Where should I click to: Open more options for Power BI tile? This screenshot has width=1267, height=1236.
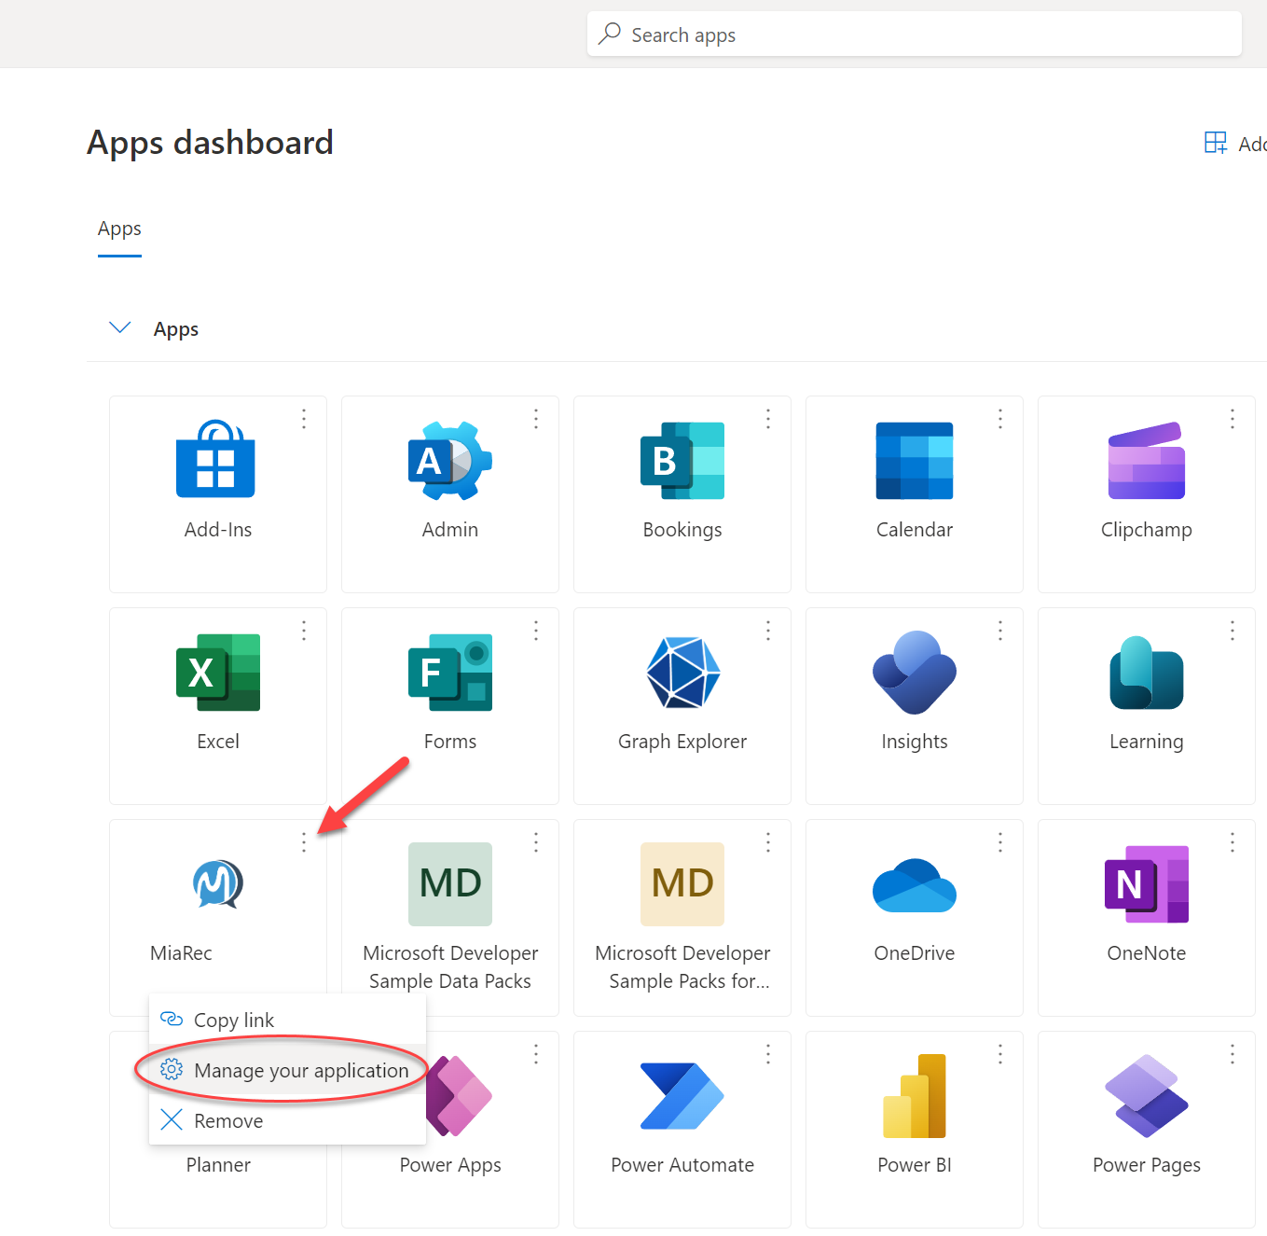[1000, 1054]
